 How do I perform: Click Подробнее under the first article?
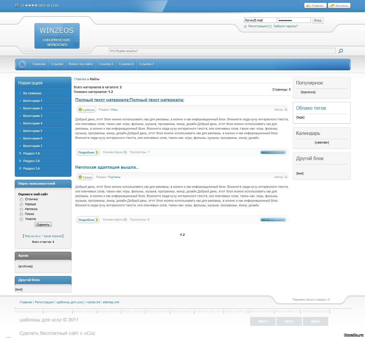(x=88, y=152)
